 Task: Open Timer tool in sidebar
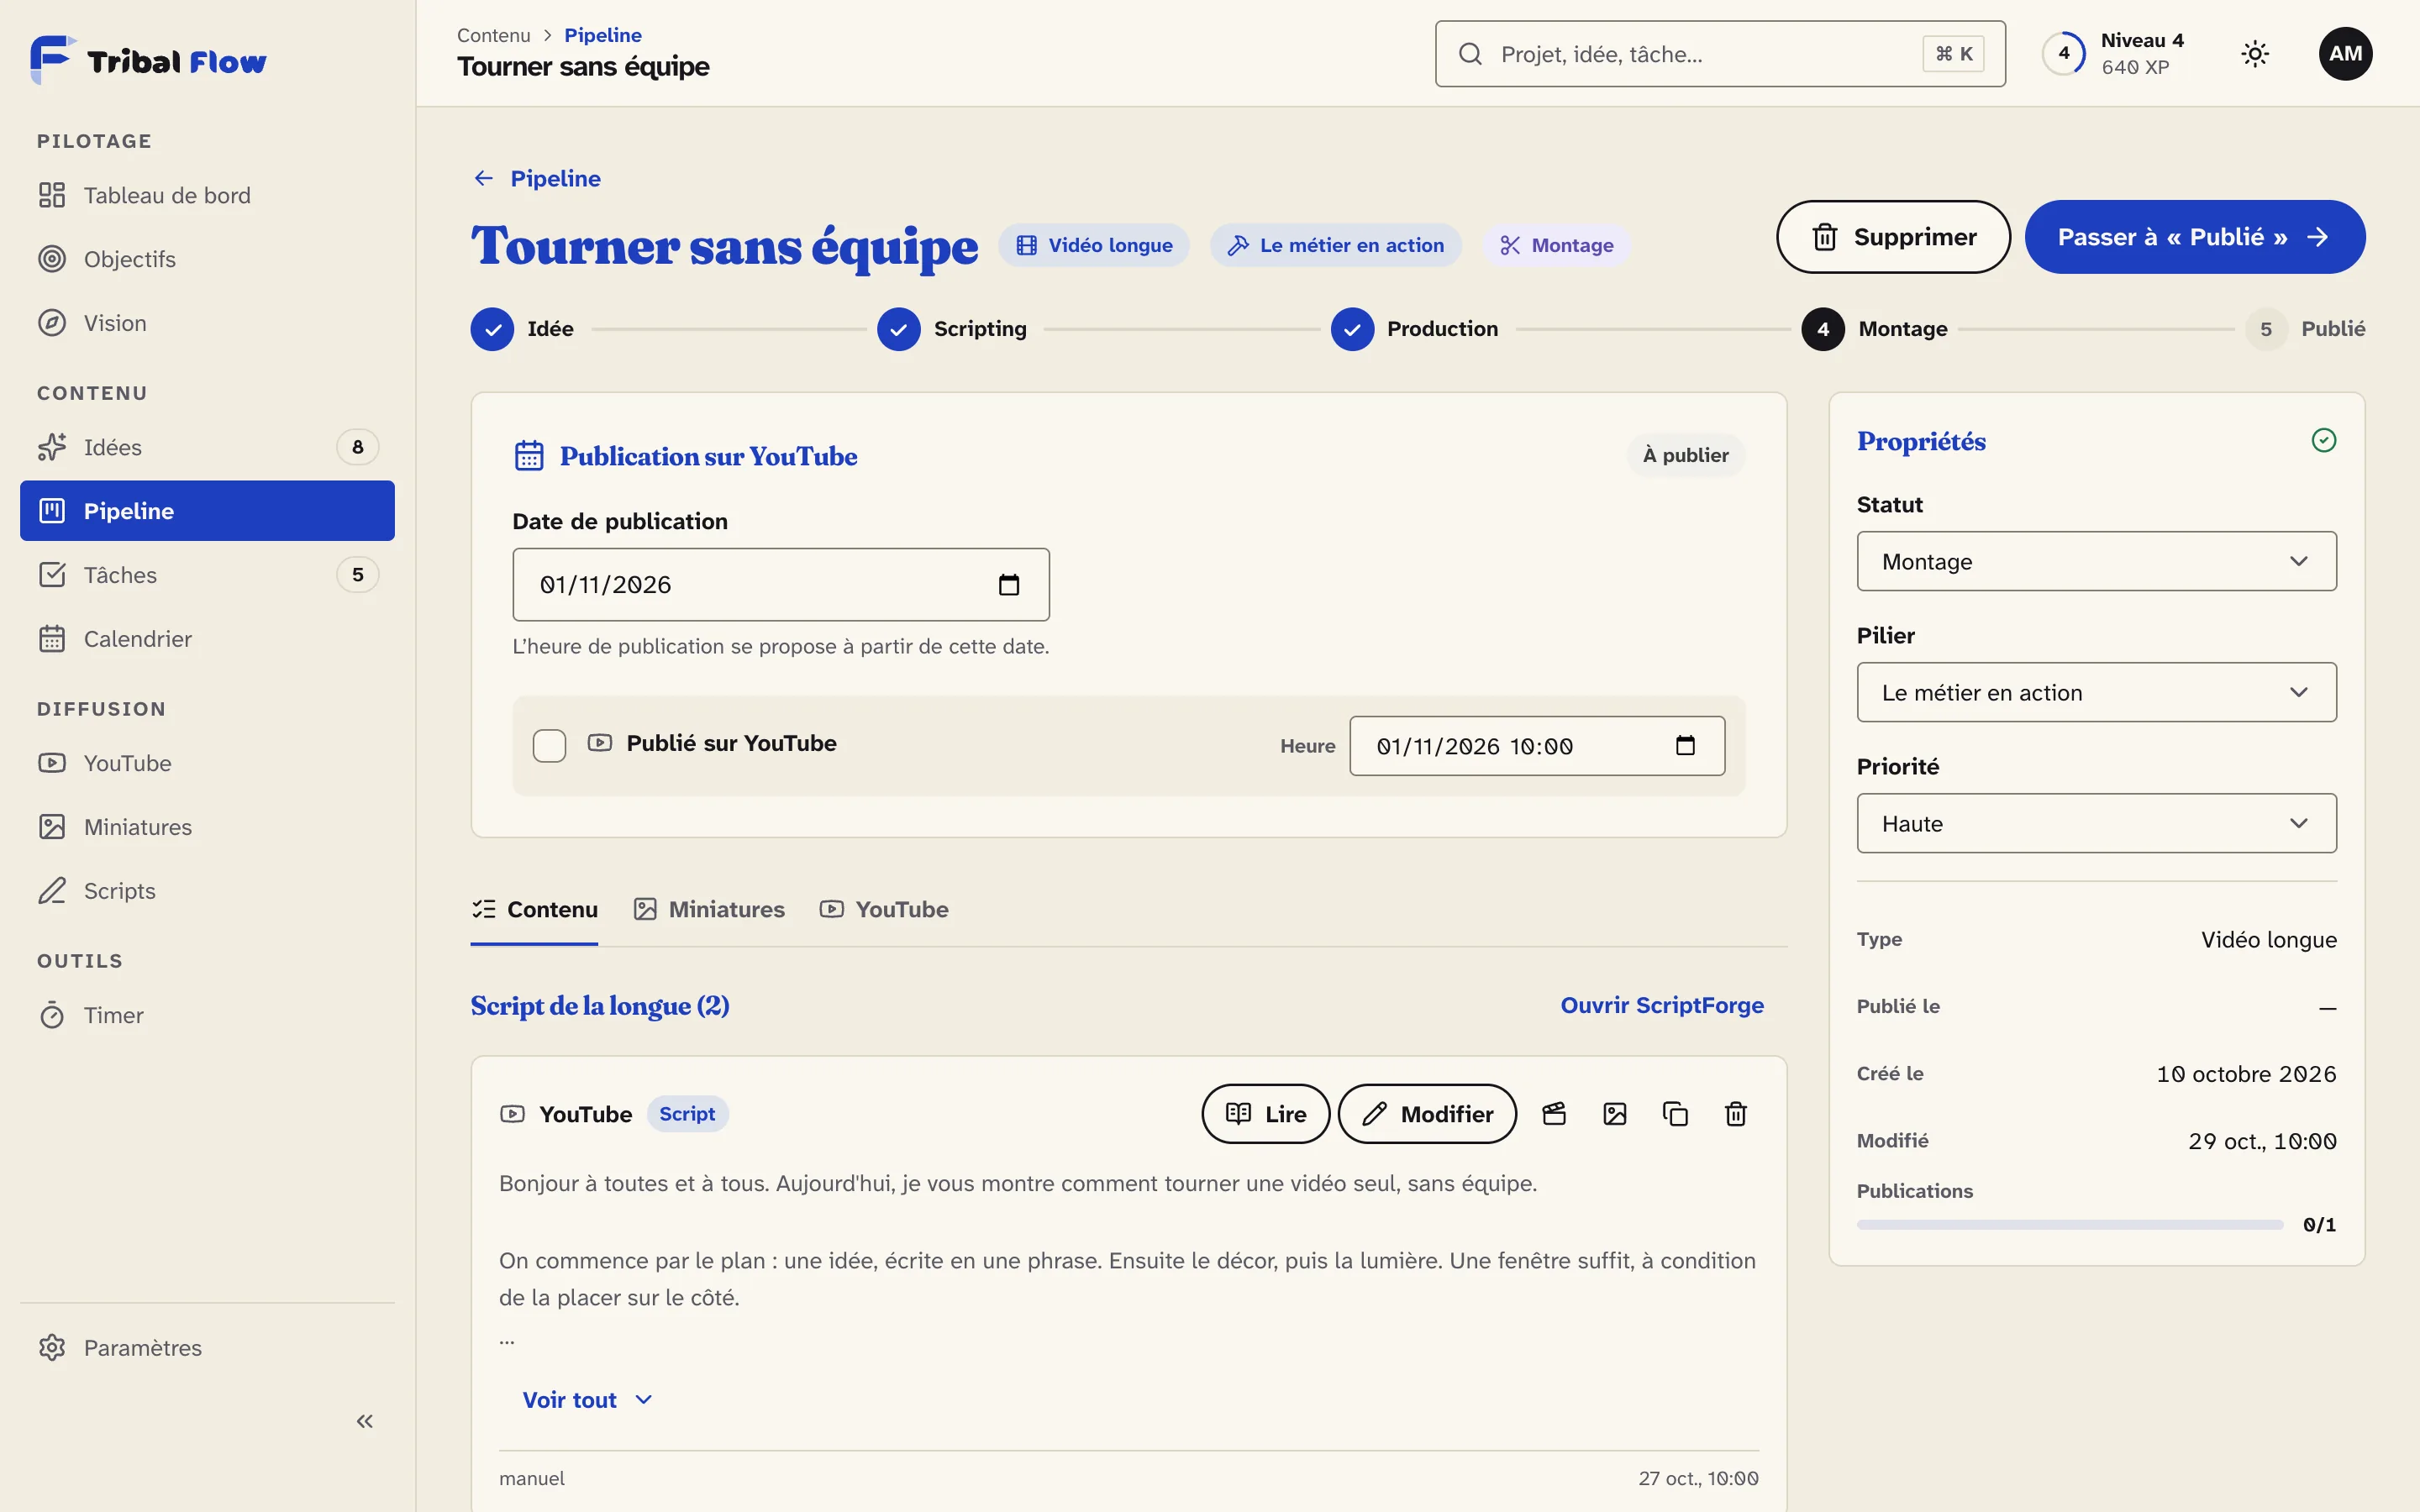click(207, 1015)
